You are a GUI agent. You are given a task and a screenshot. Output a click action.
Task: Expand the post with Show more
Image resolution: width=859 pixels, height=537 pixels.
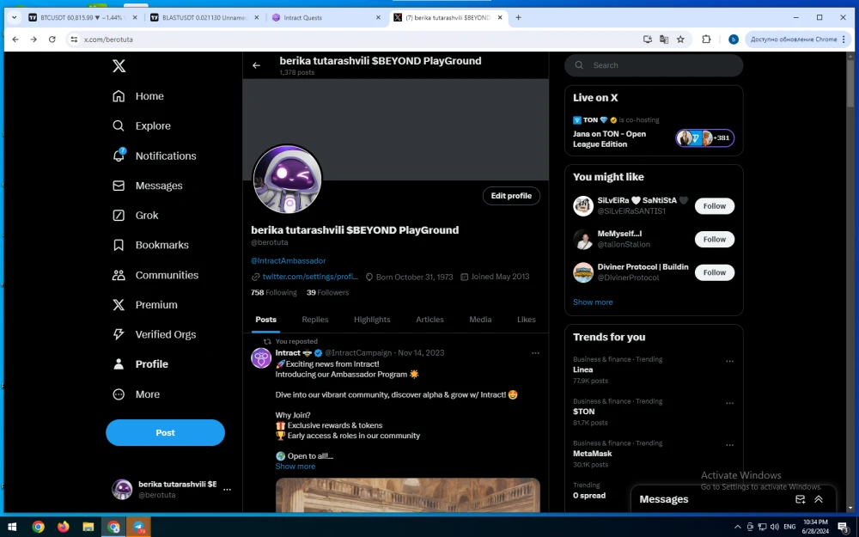[x=295, y=467]
